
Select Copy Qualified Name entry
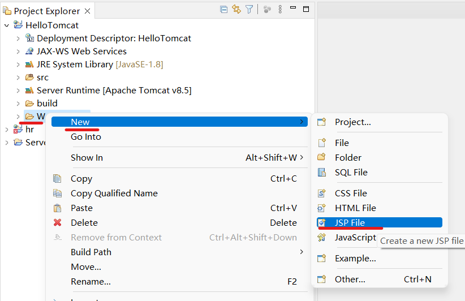[x=114, y=193]
